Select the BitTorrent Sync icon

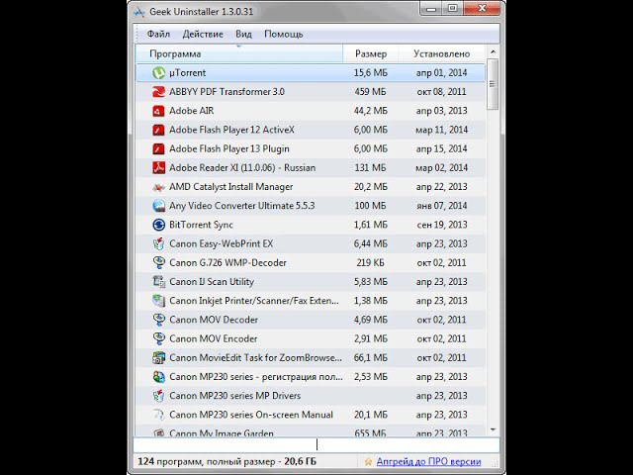[158, 225]
